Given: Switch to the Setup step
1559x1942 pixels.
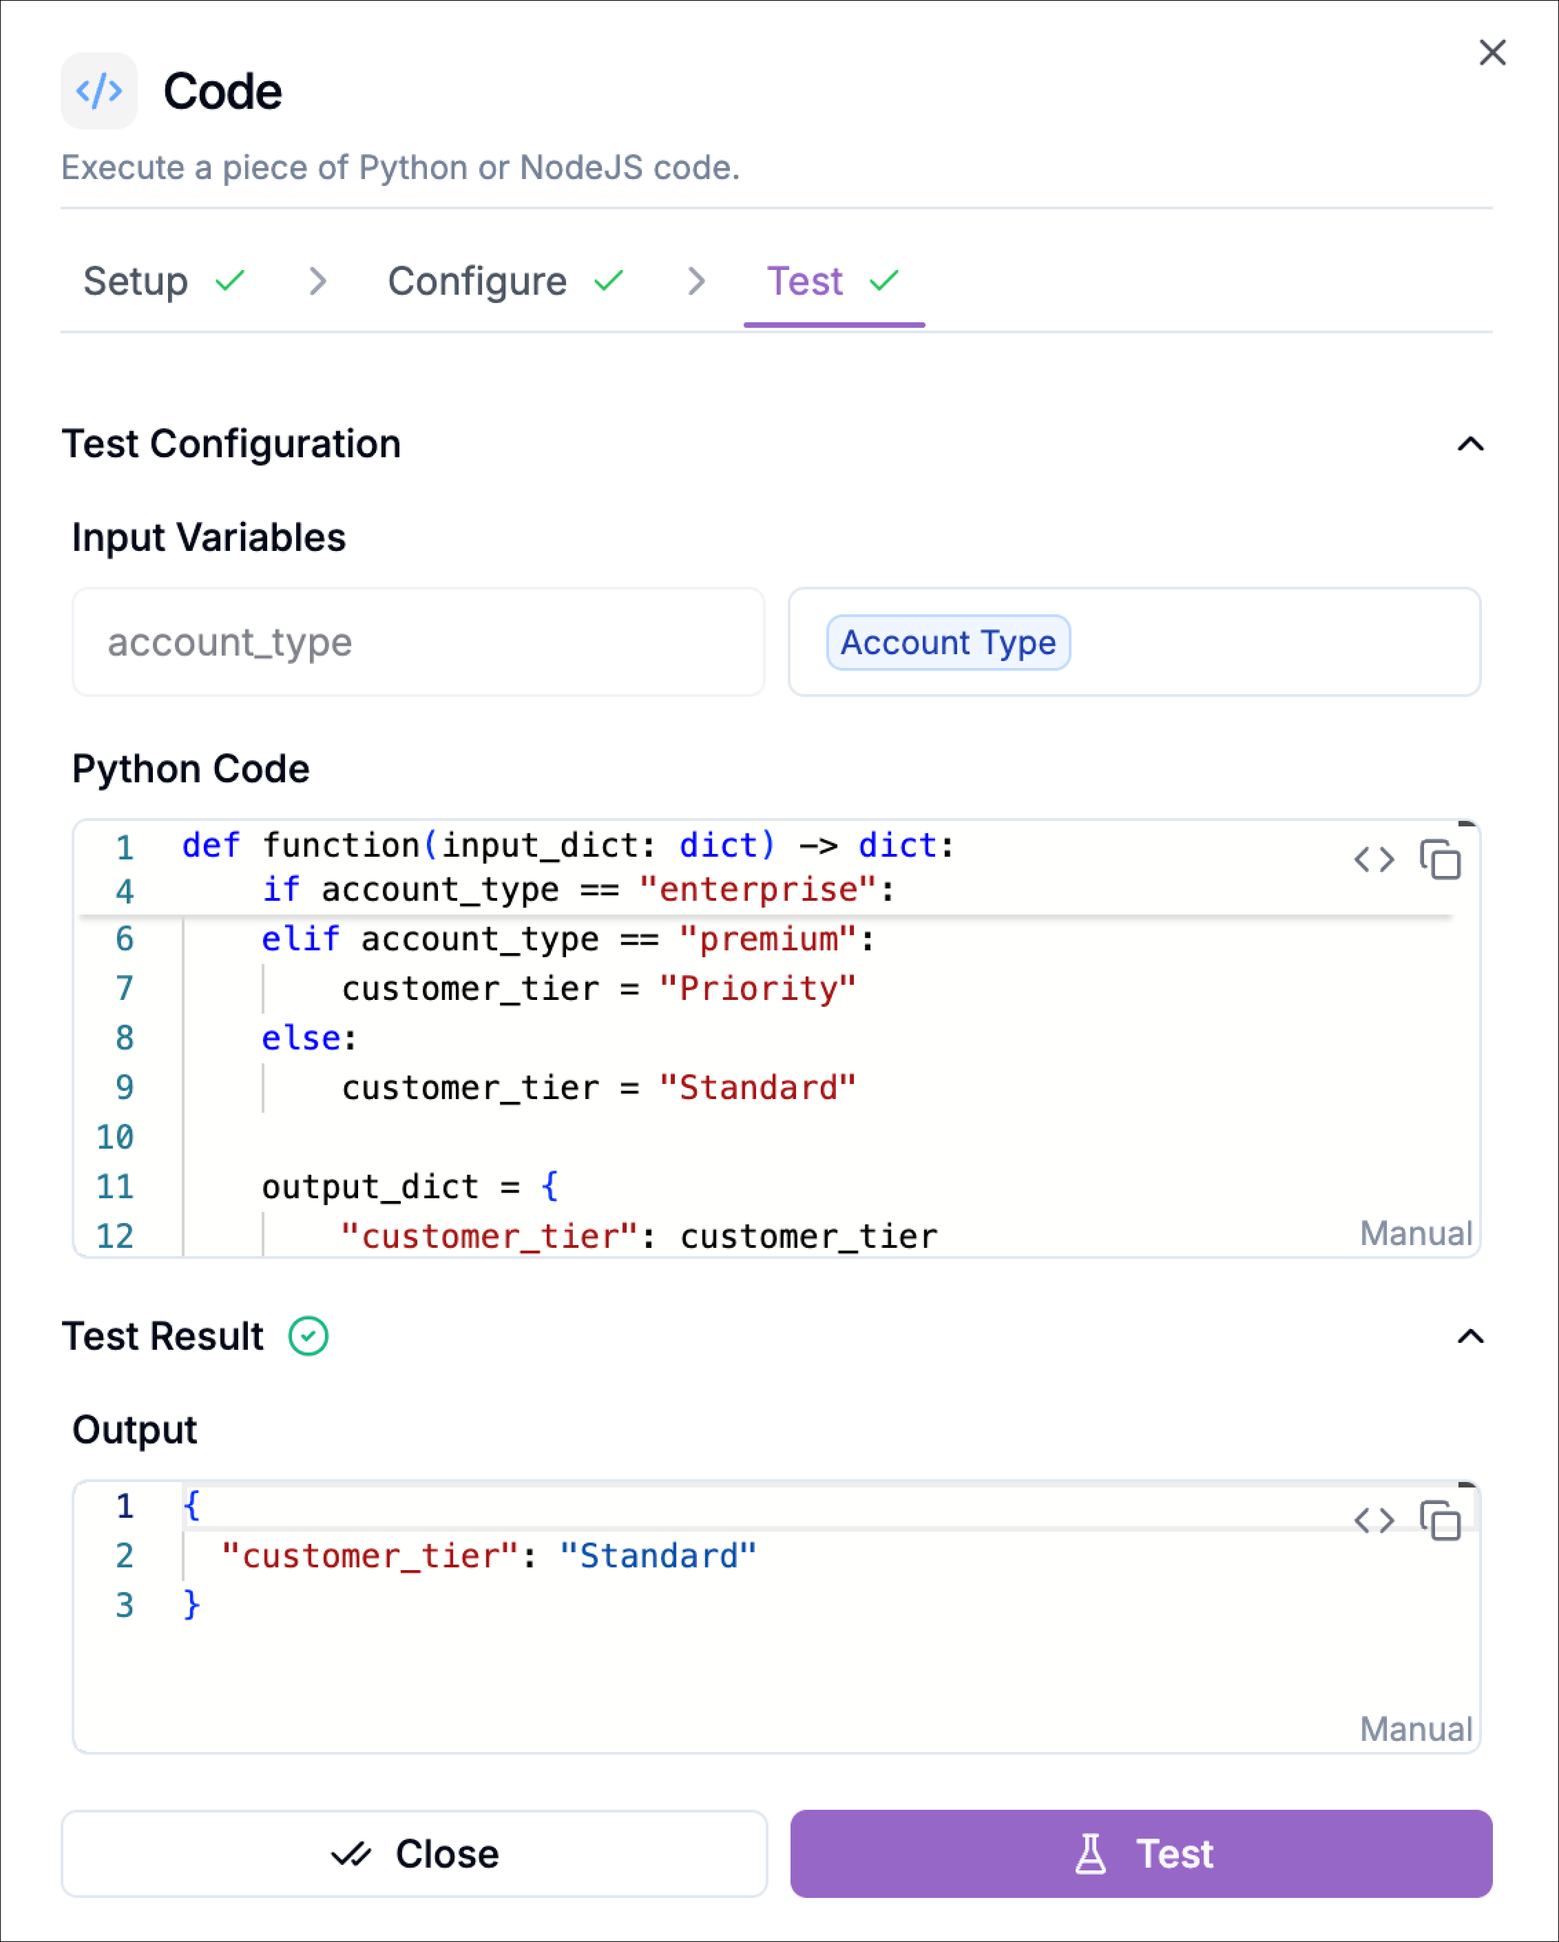Looking at the screenshot, I should (135, 280).
